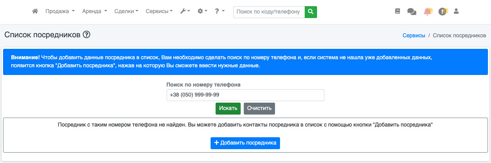
Task: Click the green search magnifier button
Action: (310, 12)
